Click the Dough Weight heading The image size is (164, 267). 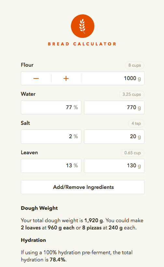(39, 208)
